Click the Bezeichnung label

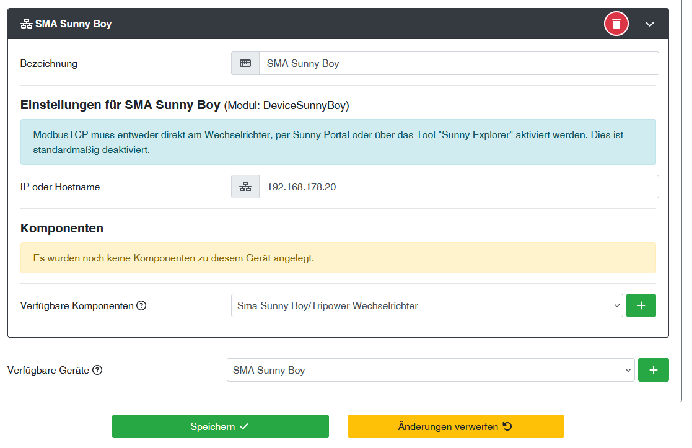(49, 63)
